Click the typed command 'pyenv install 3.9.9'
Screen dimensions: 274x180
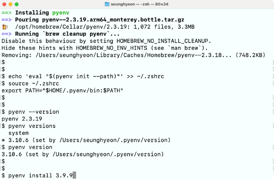(40, 175)
